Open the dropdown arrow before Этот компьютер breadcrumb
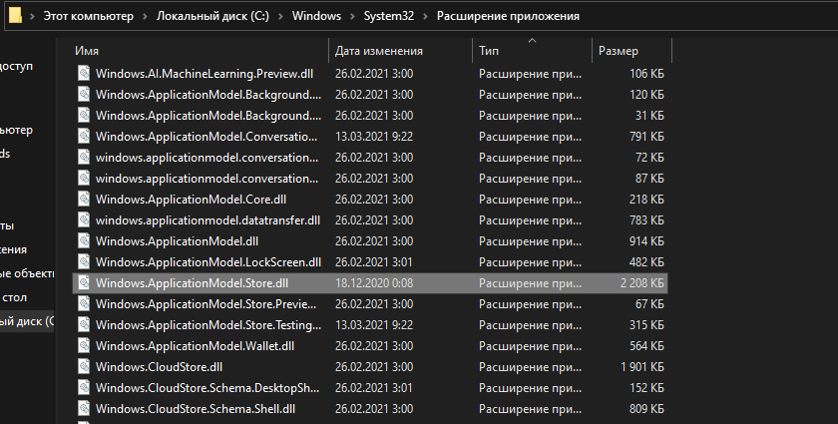The image size is (838, 424). [32, 16]
